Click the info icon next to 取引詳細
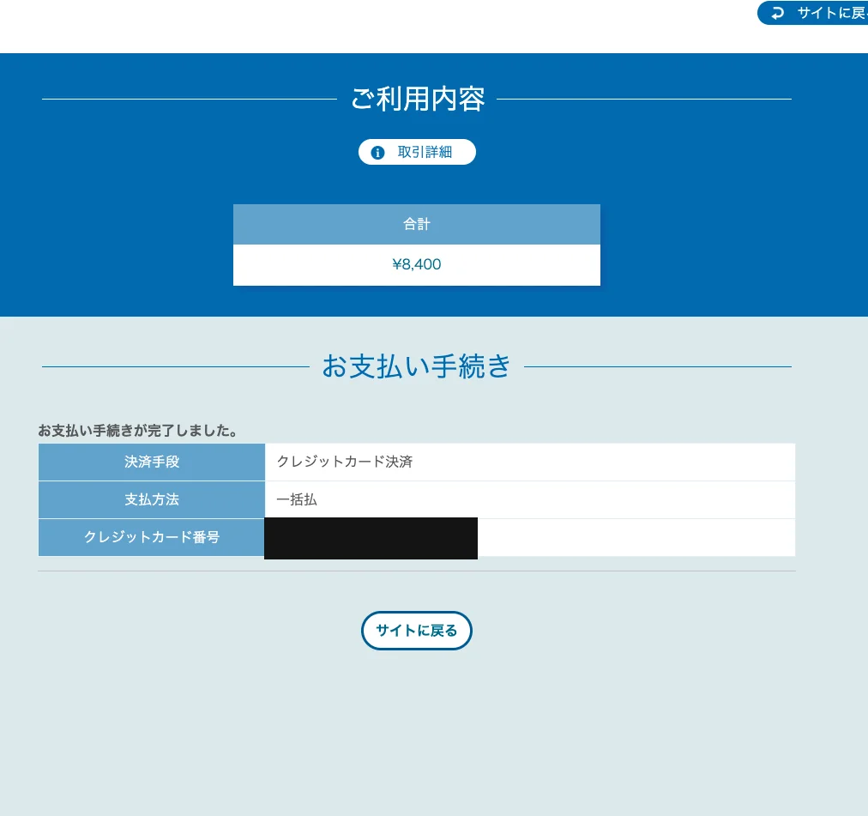The image size is (868, 816). [x=377, y=153]
